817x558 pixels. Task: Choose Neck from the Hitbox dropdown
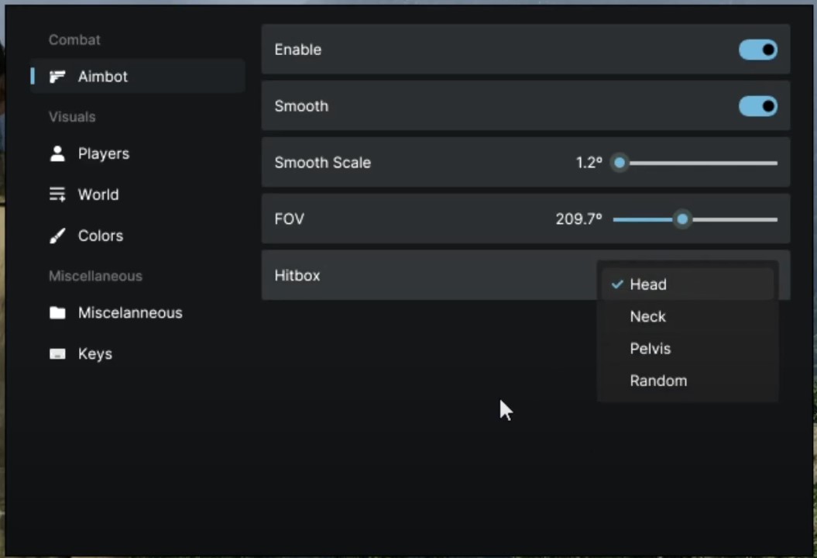(648, 317)
